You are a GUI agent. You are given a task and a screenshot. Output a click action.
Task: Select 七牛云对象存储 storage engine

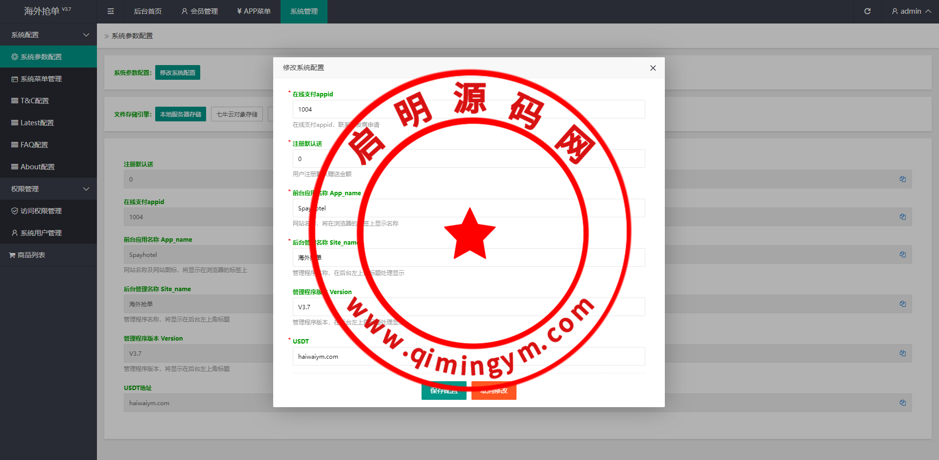[x=237, y=114]
